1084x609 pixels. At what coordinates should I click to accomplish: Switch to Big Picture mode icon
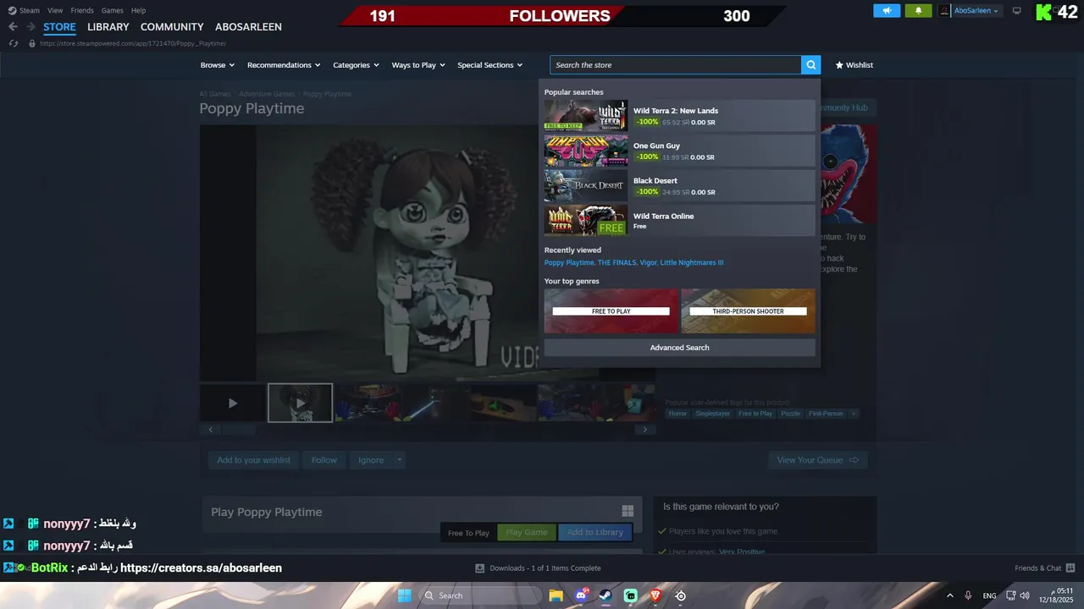[1017, 11]
